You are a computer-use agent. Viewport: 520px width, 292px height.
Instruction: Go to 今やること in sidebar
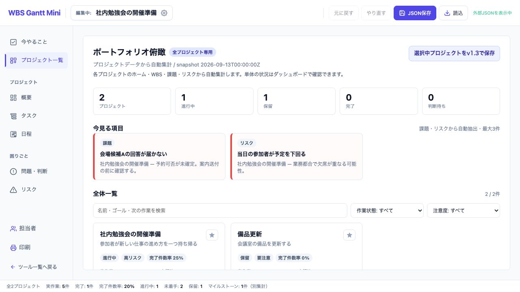pos(36,42)
